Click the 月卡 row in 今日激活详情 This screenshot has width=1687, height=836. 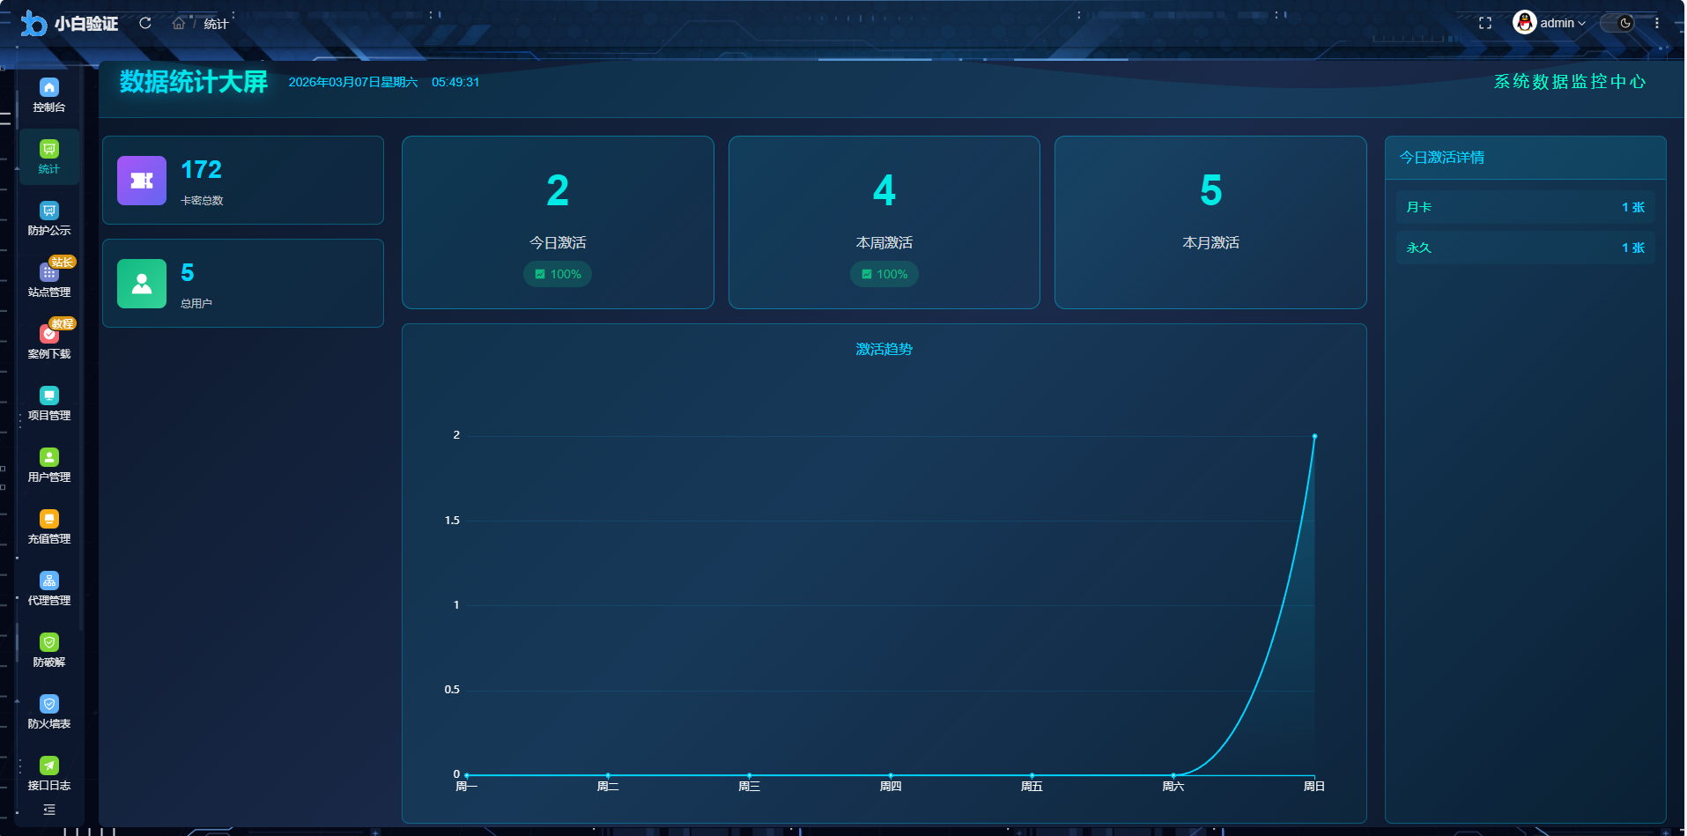1525,207
